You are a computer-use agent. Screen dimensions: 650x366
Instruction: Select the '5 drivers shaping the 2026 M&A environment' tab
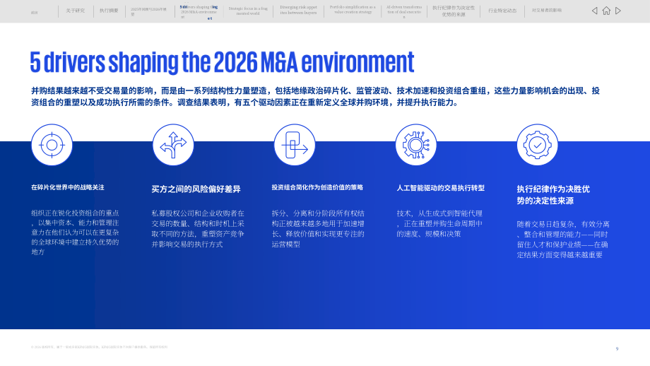199,12
